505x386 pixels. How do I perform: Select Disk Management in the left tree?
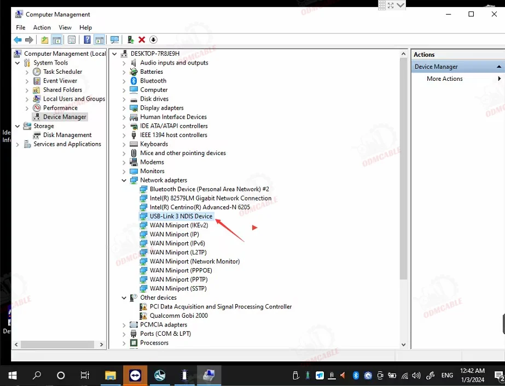(67, 135)
